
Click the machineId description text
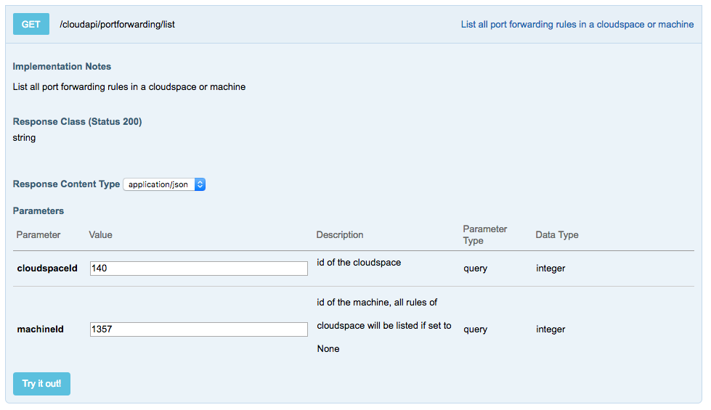384,326
